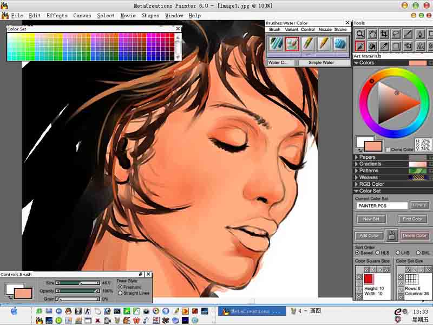Screen dimensions: 433x325
Task: Open the Canvas menu
Action: (82, 16)
